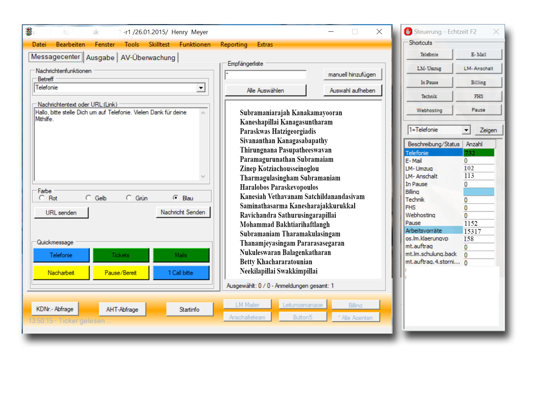Viewport: 553px width, 414px height.
Task: Expand the Betreff dropdown
Action: tap(201, 88)
